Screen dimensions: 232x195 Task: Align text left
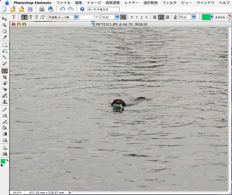155,17
